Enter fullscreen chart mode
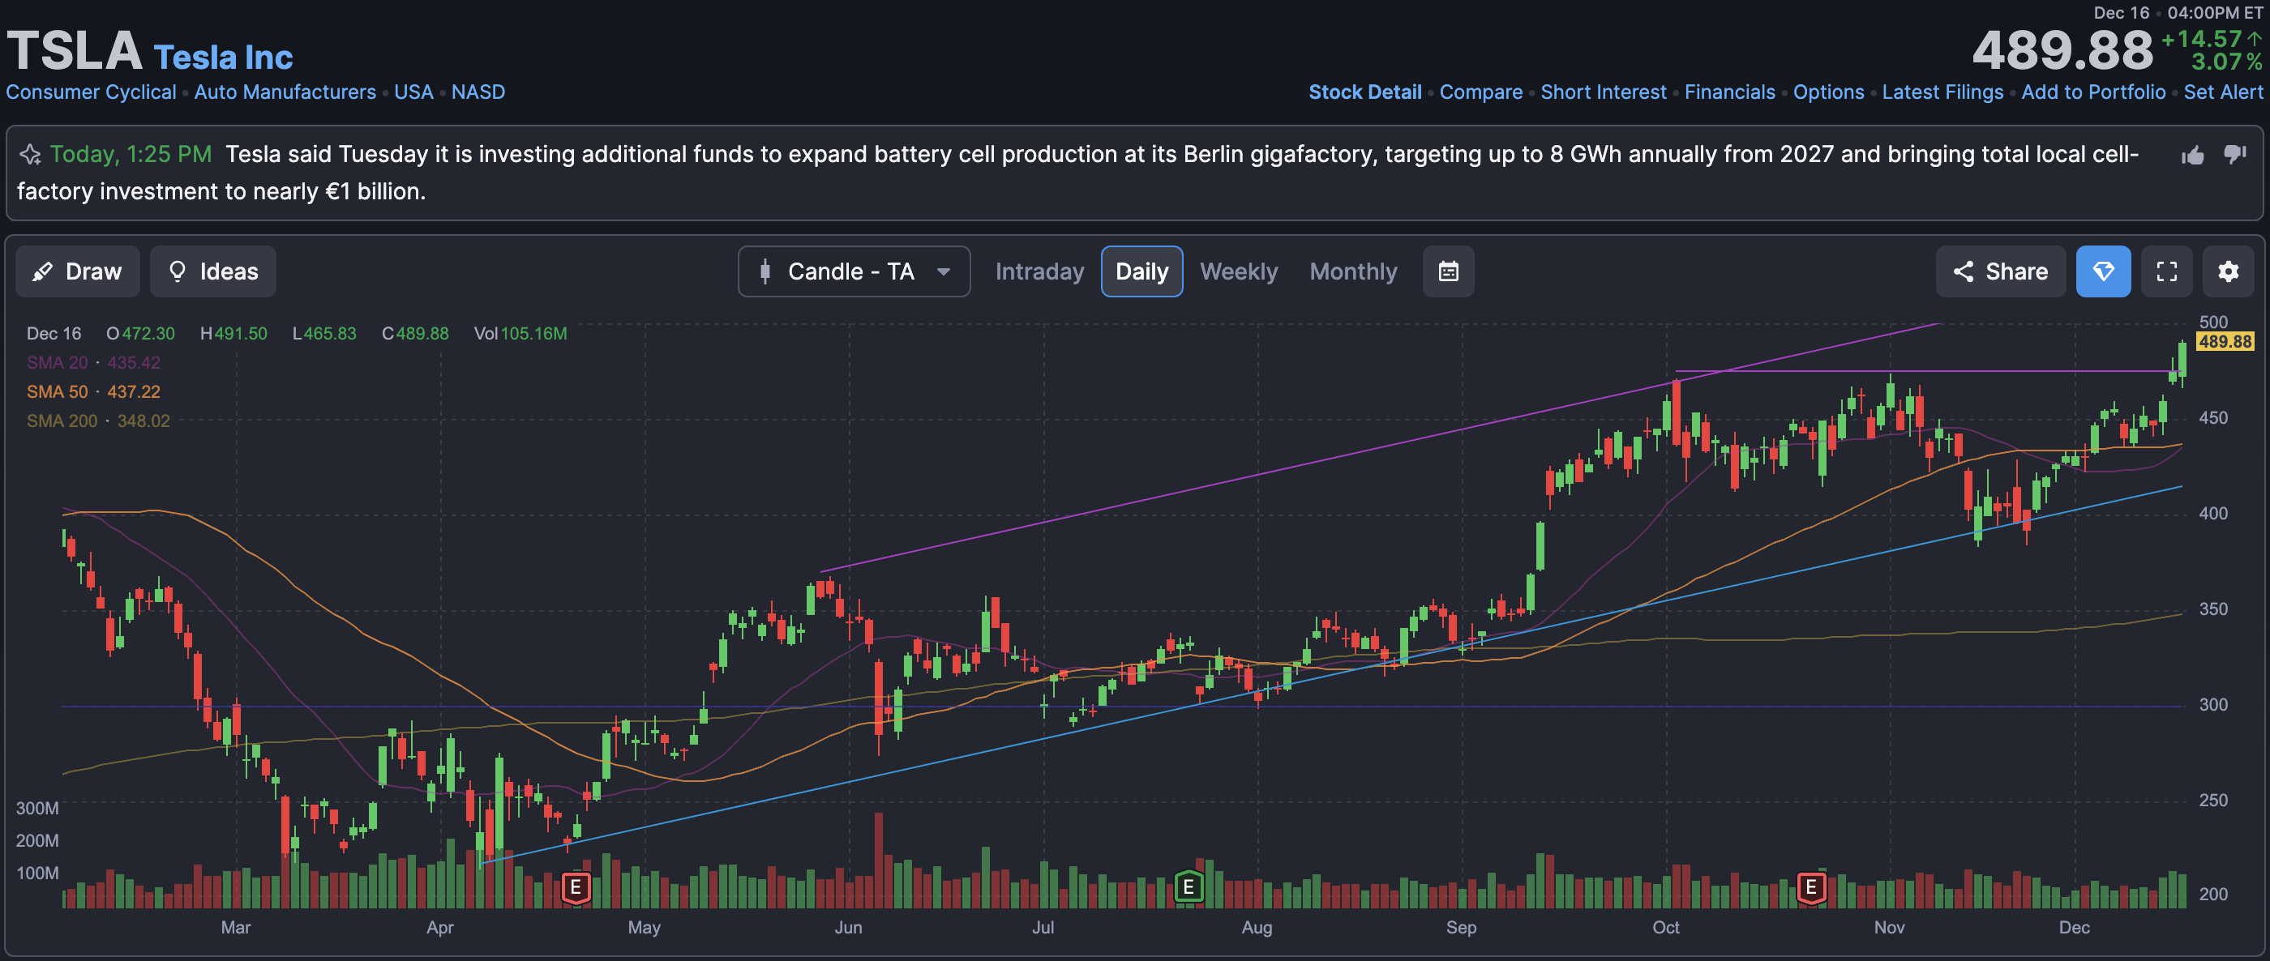2270x961 pixels. coord(2166,271)
